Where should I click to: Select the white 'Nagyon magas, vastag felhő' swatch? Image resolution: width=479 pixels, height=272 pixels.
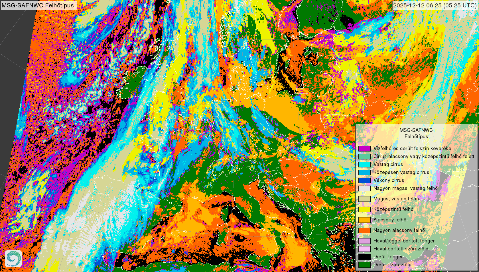coord(364,188)
